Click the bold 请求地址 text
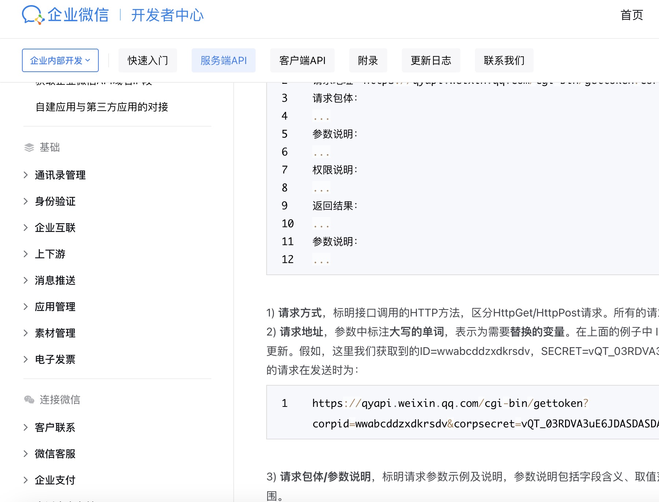 [x=301, y=332]
